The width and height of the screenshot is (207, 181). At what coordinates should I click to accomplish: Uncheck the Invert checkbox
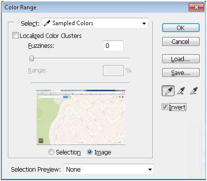[x=165, y=107]
